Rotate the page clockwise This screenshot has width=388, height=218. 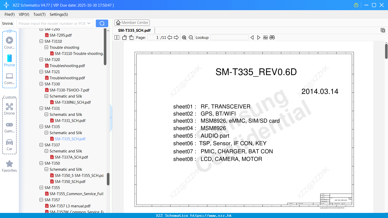point(131,38)
